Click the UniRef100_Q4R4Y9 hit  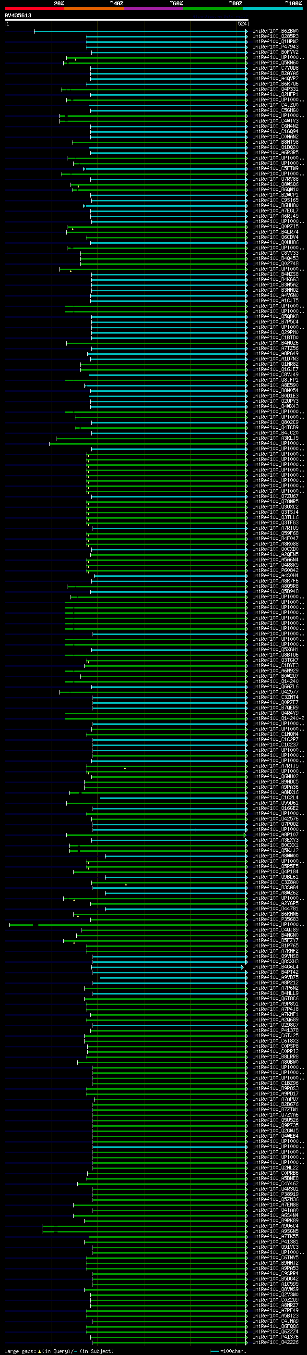[275, 713]
